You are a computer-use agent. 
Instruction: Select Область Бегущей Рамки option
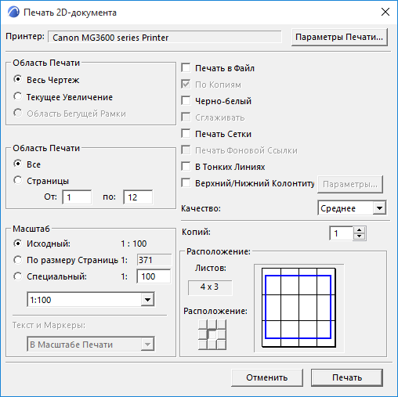(17, 113)
